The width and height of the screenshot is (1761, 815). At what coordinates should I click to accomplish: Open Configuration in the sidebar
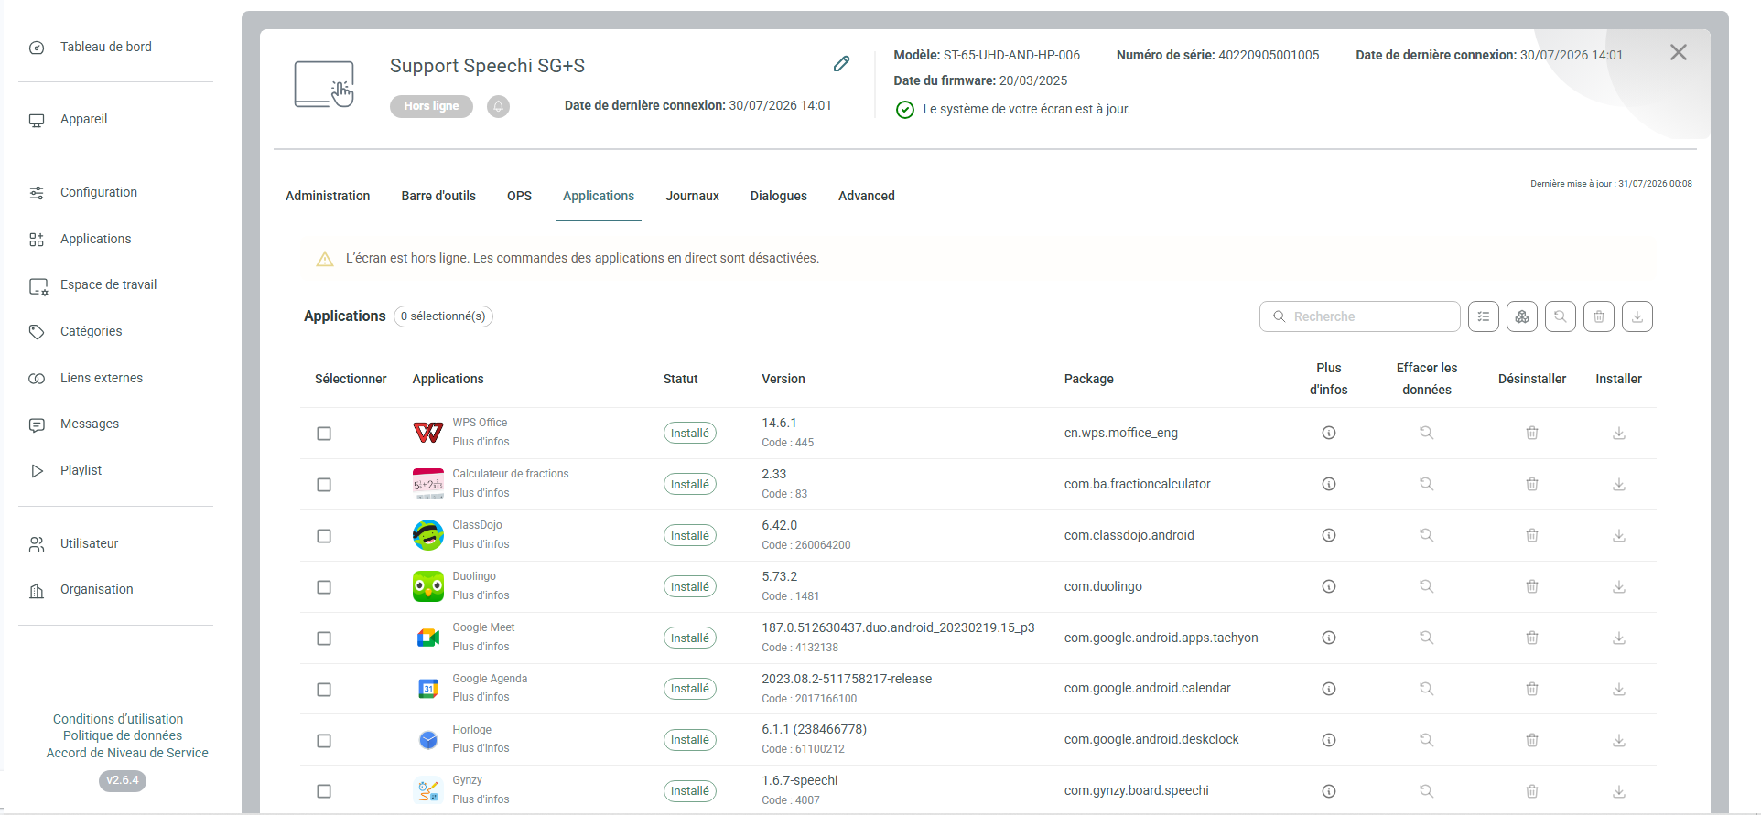coord(99,192)
